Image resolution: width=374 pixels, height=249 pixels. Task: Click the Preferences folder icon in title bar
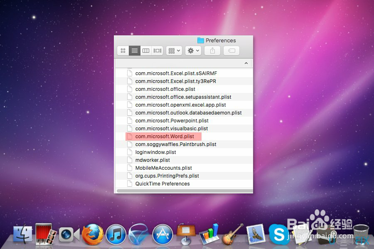[x=201, y=41]
